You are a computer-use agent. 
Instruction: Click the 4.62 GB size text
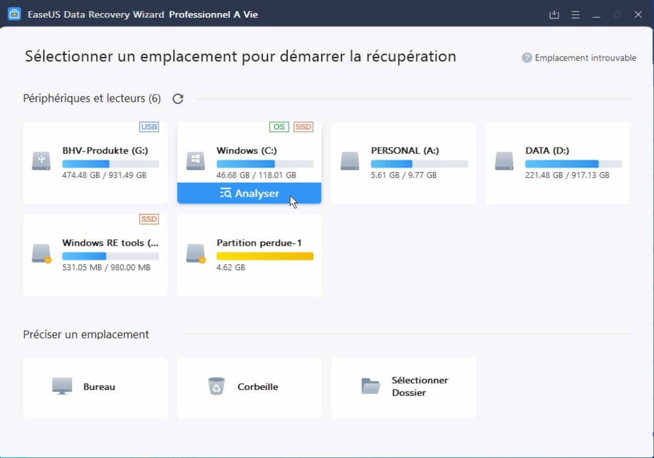[231, 267]
